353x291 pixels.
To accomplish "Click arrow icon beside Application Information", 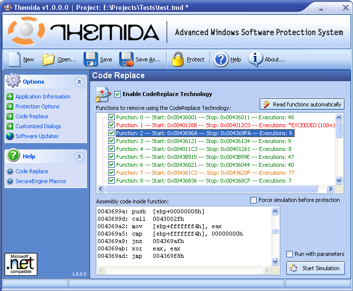I will (x=10, y=97).
